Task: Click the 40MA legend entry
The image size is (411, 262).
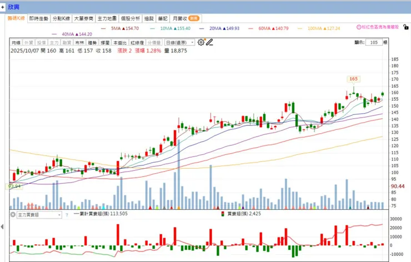Action: coord(72,34)
